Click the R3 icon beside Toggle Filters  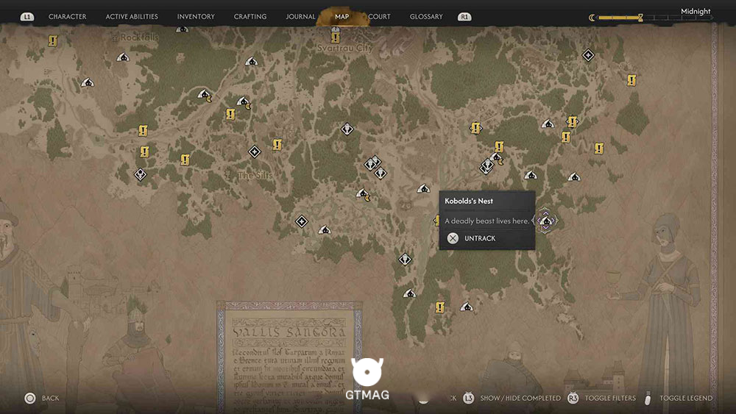click(573, 398)
